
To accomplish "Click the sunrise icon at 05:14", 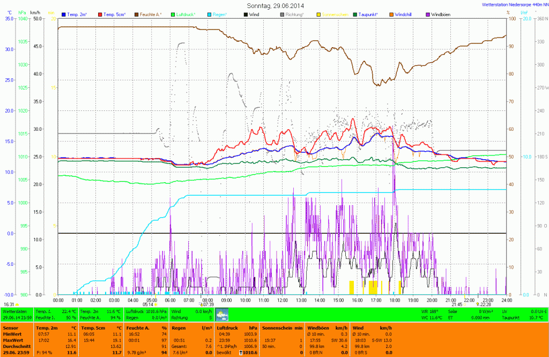I will [156, 304].
